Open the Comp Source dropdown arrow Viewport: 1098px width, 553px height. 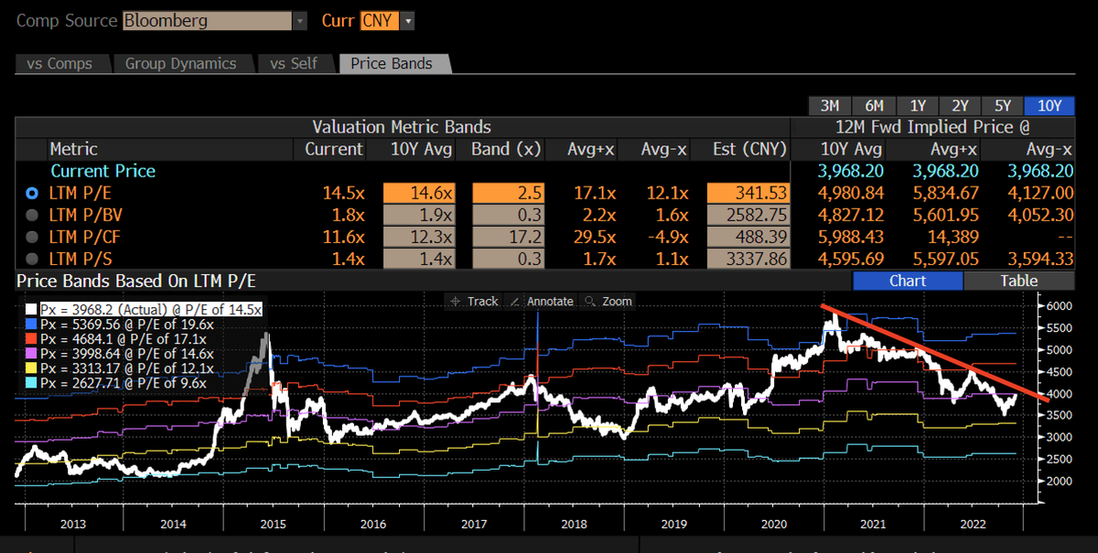click(298, 20)
